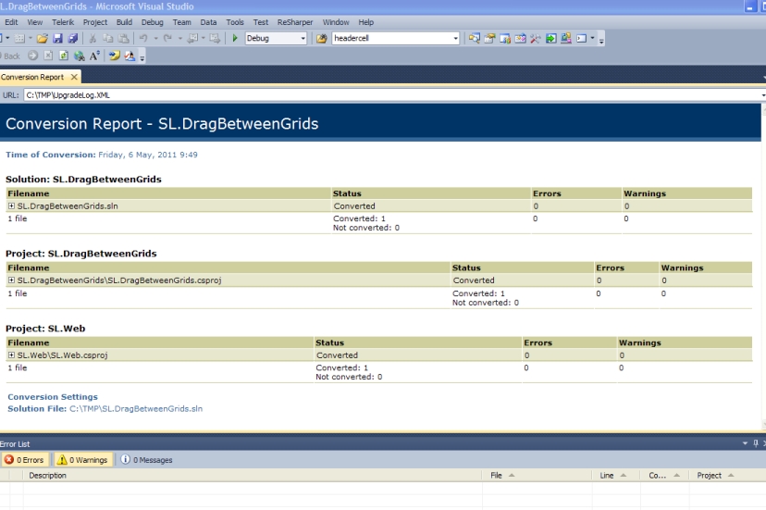The width and height of the screenshot is (766, 510).
Task: Click the Paste clipboard icon
Action: tap(124, 38)
